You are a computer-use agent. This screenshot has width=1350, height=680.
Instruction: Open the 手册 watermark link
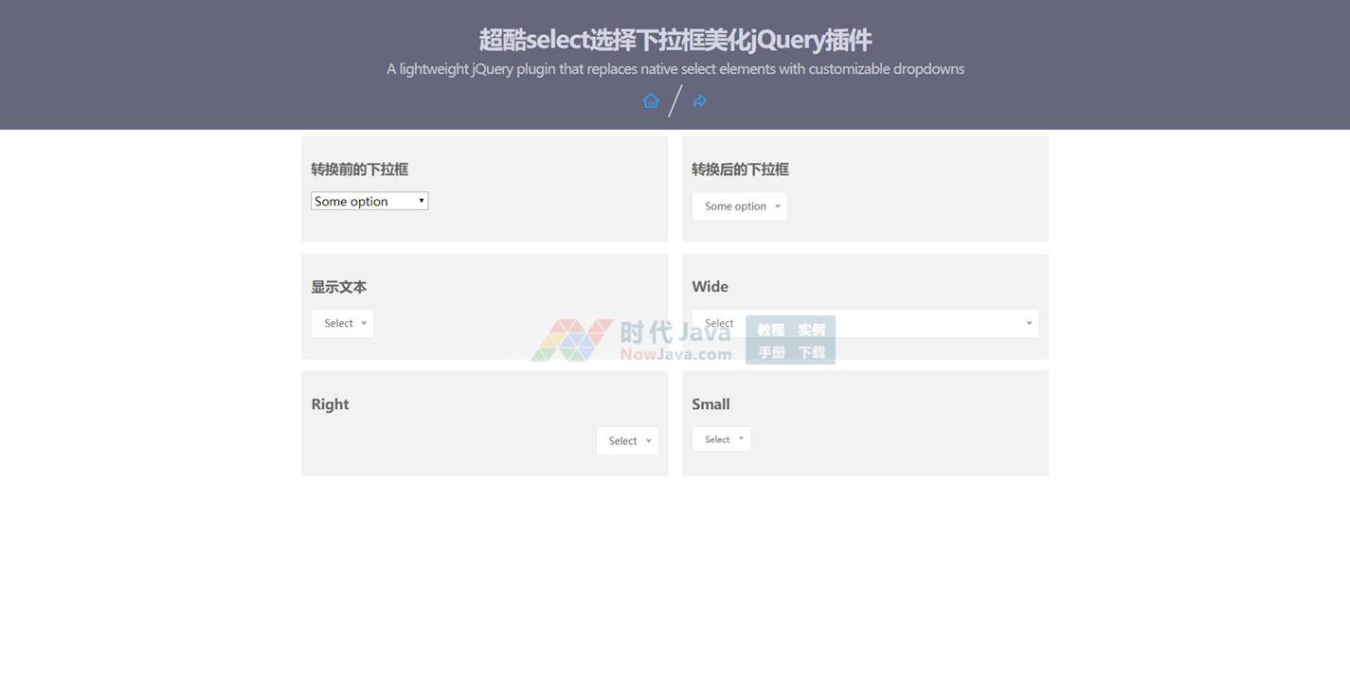pyautogui.click(x=770, y=352)
